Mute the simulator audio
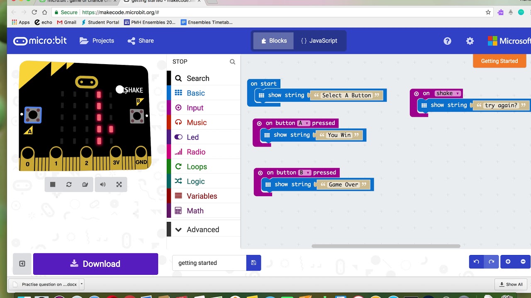The height and width of the screenshot is (298, 531). (x=103, y=185)
